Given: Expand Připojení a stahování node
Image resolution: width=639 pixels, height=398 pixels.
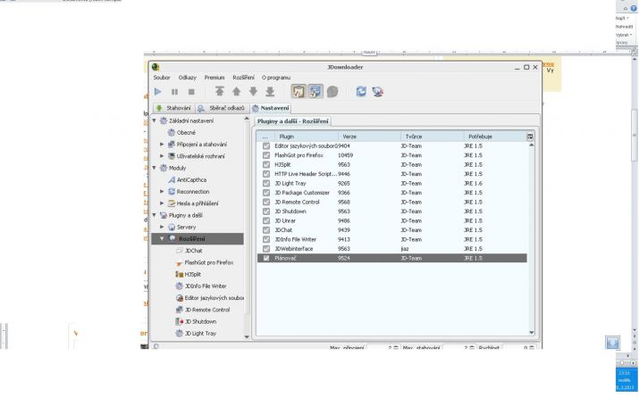Looking at the screenshot, I should click(162, 144).
